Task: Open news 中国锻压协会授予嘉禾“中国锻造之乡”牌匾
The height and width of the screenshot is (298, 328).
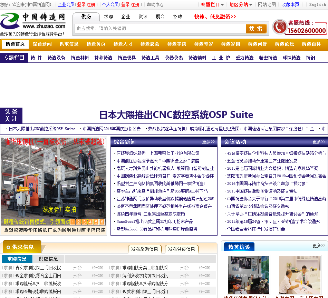Action: tap(158, 161)
